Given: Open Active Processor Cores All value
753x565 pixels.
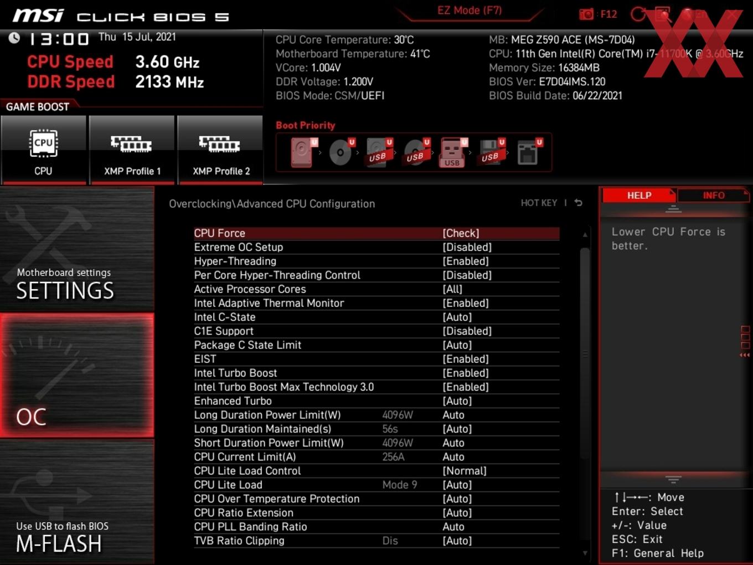Looking at the screenshot, I should tap(452, 289).
